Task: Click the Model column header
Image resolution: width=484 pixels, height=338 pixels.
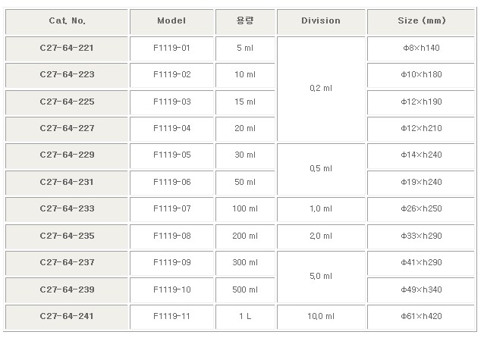Action: click(171, 21)
